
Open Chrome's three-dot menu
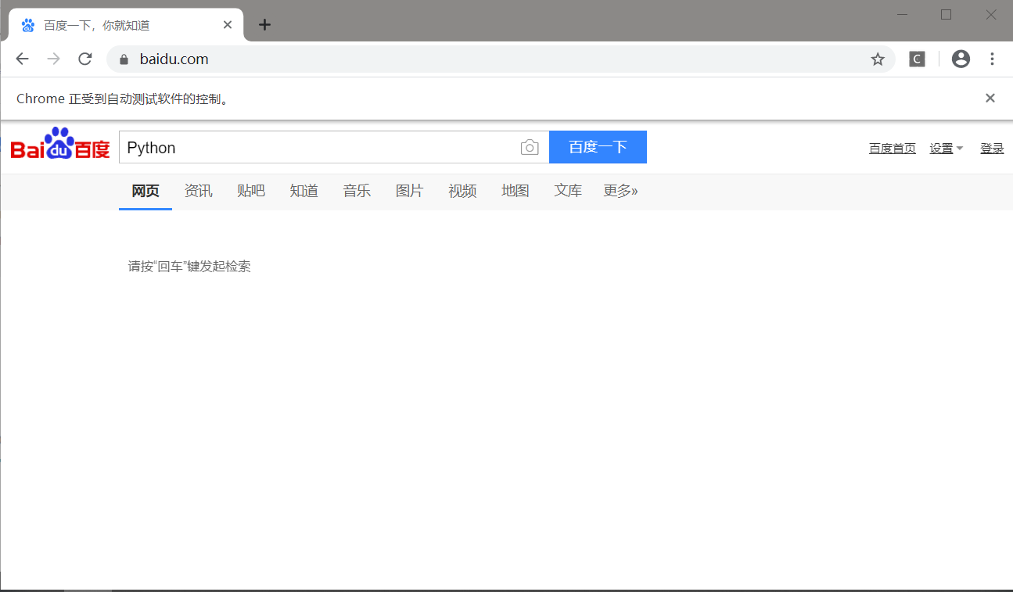[992, 59]
